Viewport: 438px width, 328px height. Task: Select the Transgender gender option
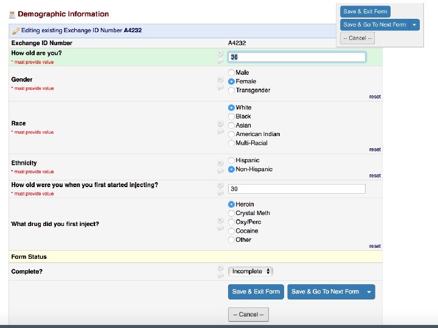coord(231,91)
